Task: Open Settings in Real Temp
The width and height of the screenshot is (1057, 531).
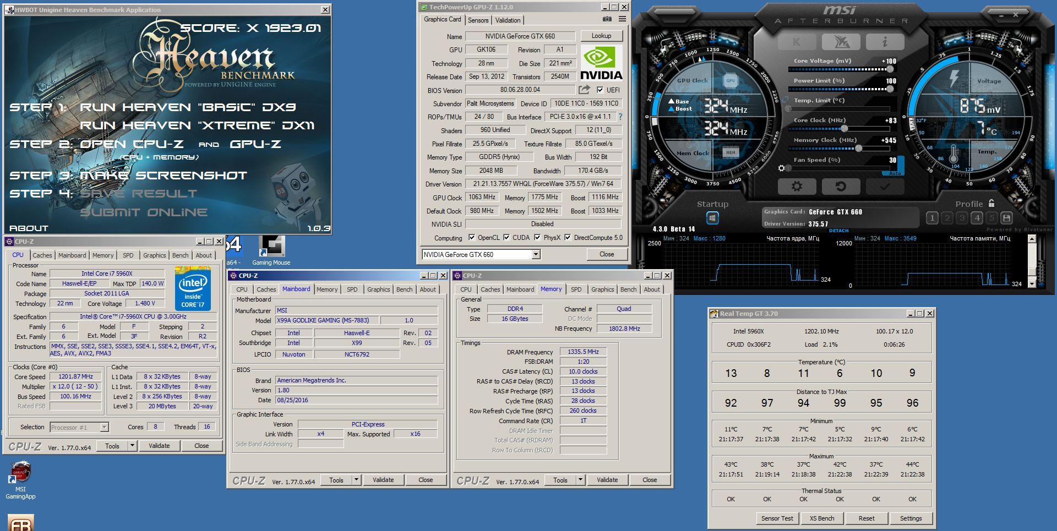Action: 911,518
